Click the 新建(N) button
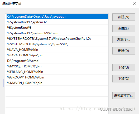The image size is (139, 114). tap(124, 17)
